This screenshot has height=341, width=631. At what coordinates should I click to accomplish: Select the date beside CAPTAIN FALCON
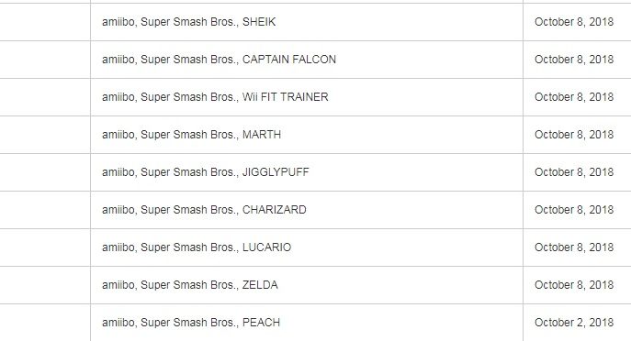click(574, 60)
